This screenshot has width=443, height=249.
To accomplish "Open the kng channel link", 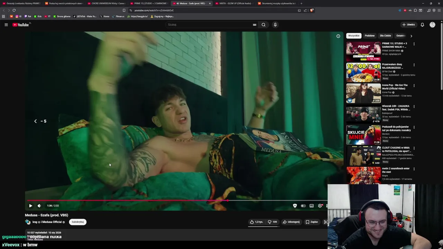I will point(35,222).
